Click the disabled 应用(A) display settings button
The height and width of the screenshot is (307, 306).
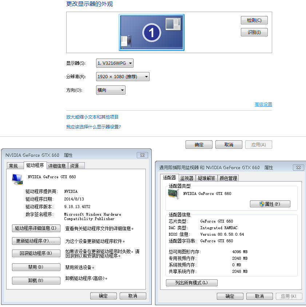coord(259,145)
